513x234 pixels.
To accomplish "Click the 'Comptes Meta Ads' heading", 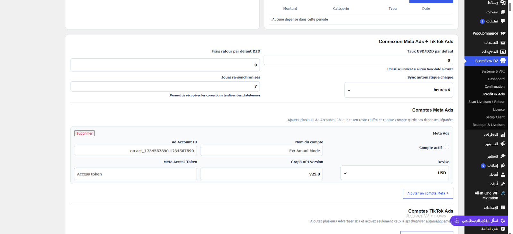I will [x=433, y=110].
